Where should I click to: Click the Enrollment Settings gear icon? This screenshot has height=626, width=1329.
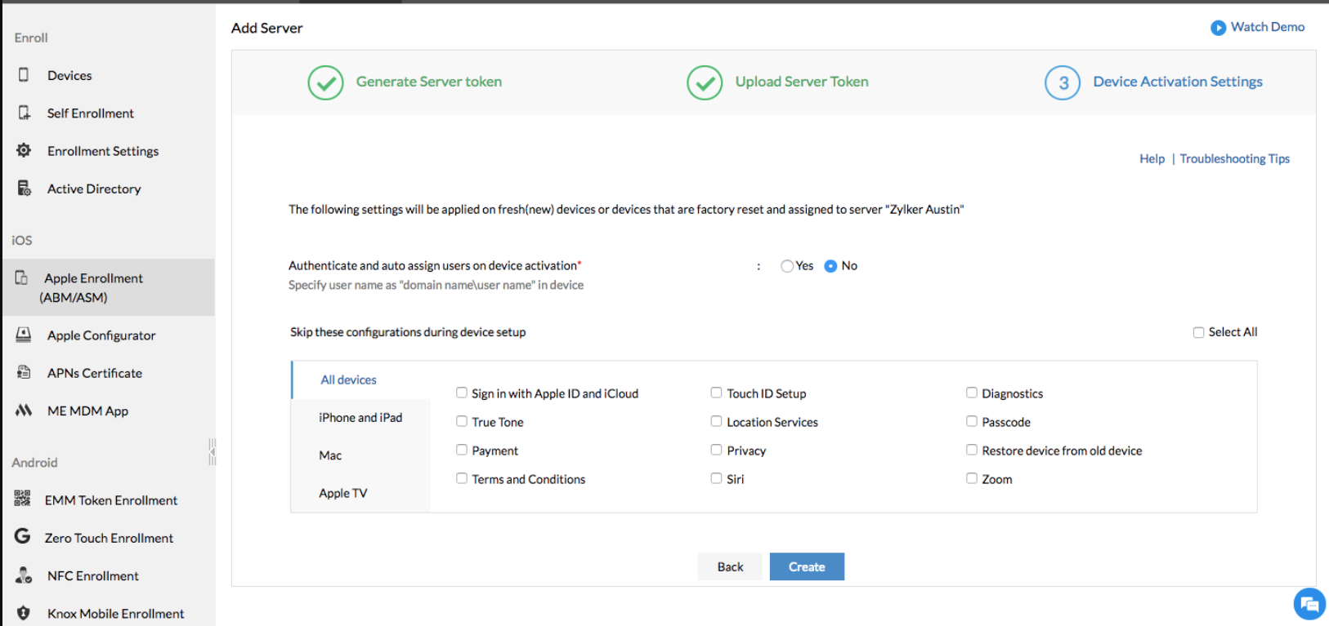(x=24, y=150)
